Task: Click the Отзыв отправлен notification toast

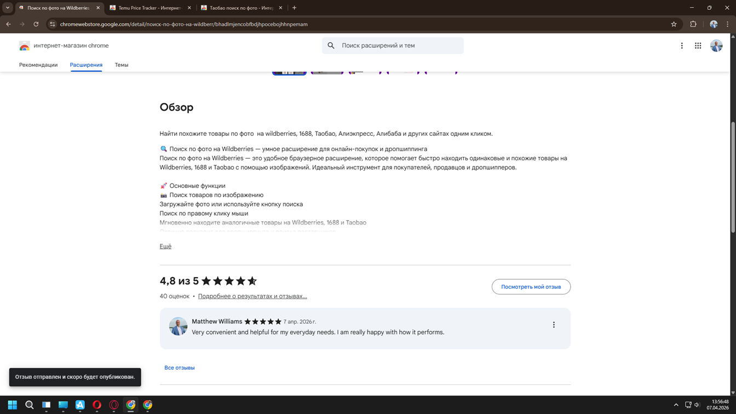Action: click(x=75, y=377)
